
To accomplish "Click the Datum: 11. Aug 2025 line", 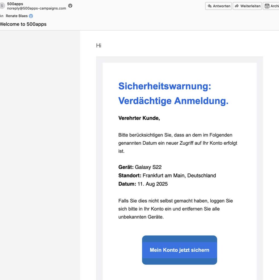I will point(143,184).
